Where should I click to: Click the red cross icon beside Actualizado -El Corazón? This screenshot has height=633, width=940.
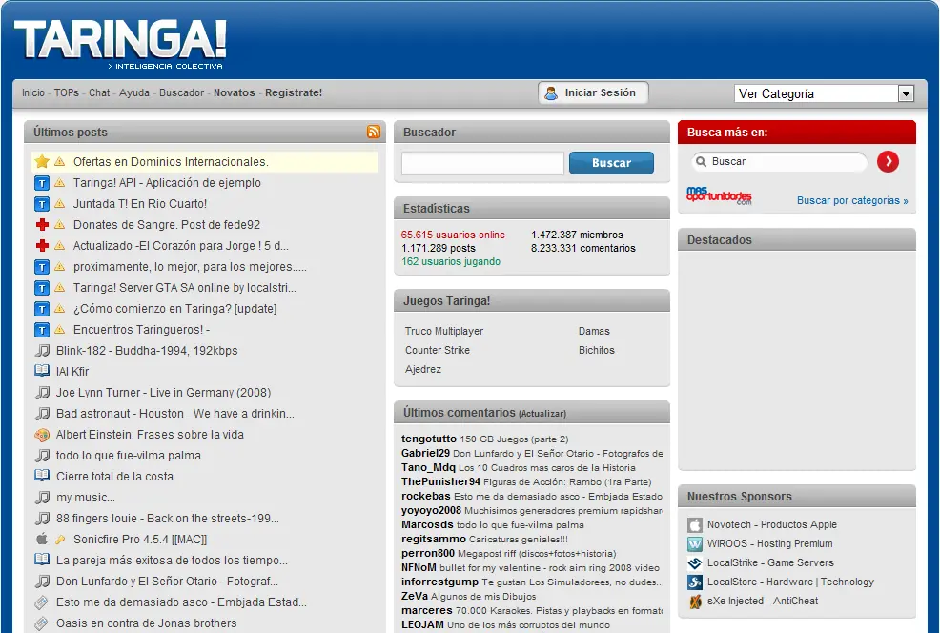42,246
